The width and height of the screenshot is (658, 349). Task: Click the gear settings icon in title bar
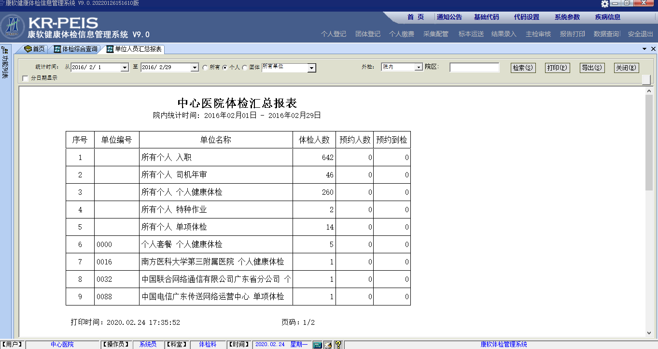click(605, 4)
